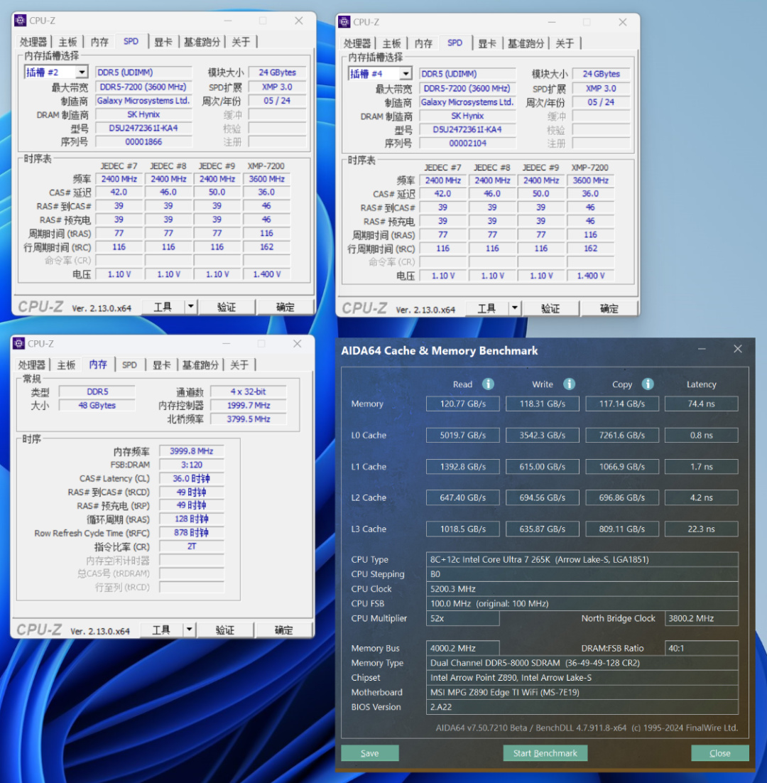The width and height of the screenshot is (767, 783).
Task: Open 显卡 tab in slot #4 window
Action: click(486, 43)
